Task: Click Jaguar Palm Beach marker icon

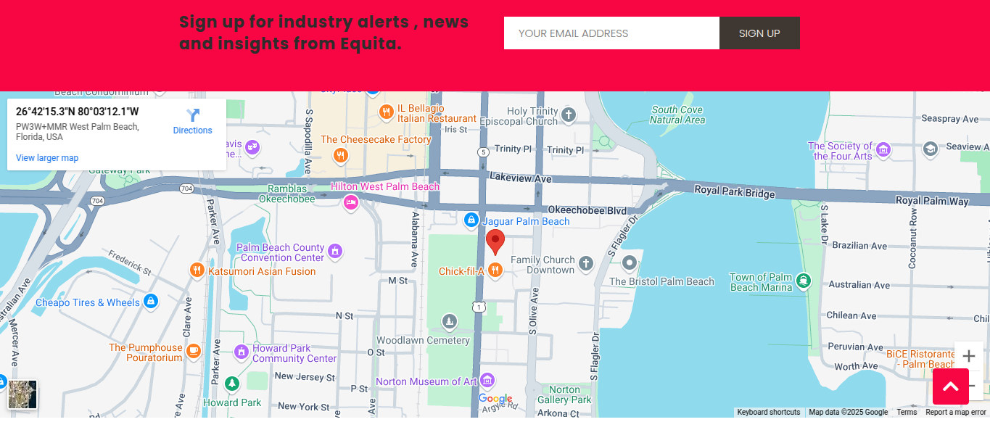Action: click(471, 219)
